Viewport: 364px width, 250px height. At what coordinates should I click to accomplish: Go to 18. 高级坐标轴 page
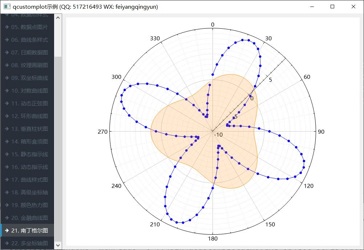coord(29,193)
